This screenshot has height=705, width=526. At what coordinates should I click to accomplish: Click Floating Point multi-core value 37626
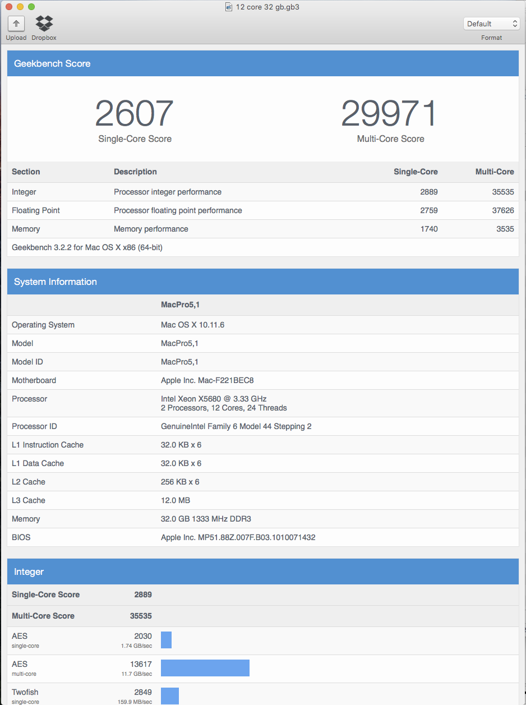pyautogui.click(x=502, y=210)
